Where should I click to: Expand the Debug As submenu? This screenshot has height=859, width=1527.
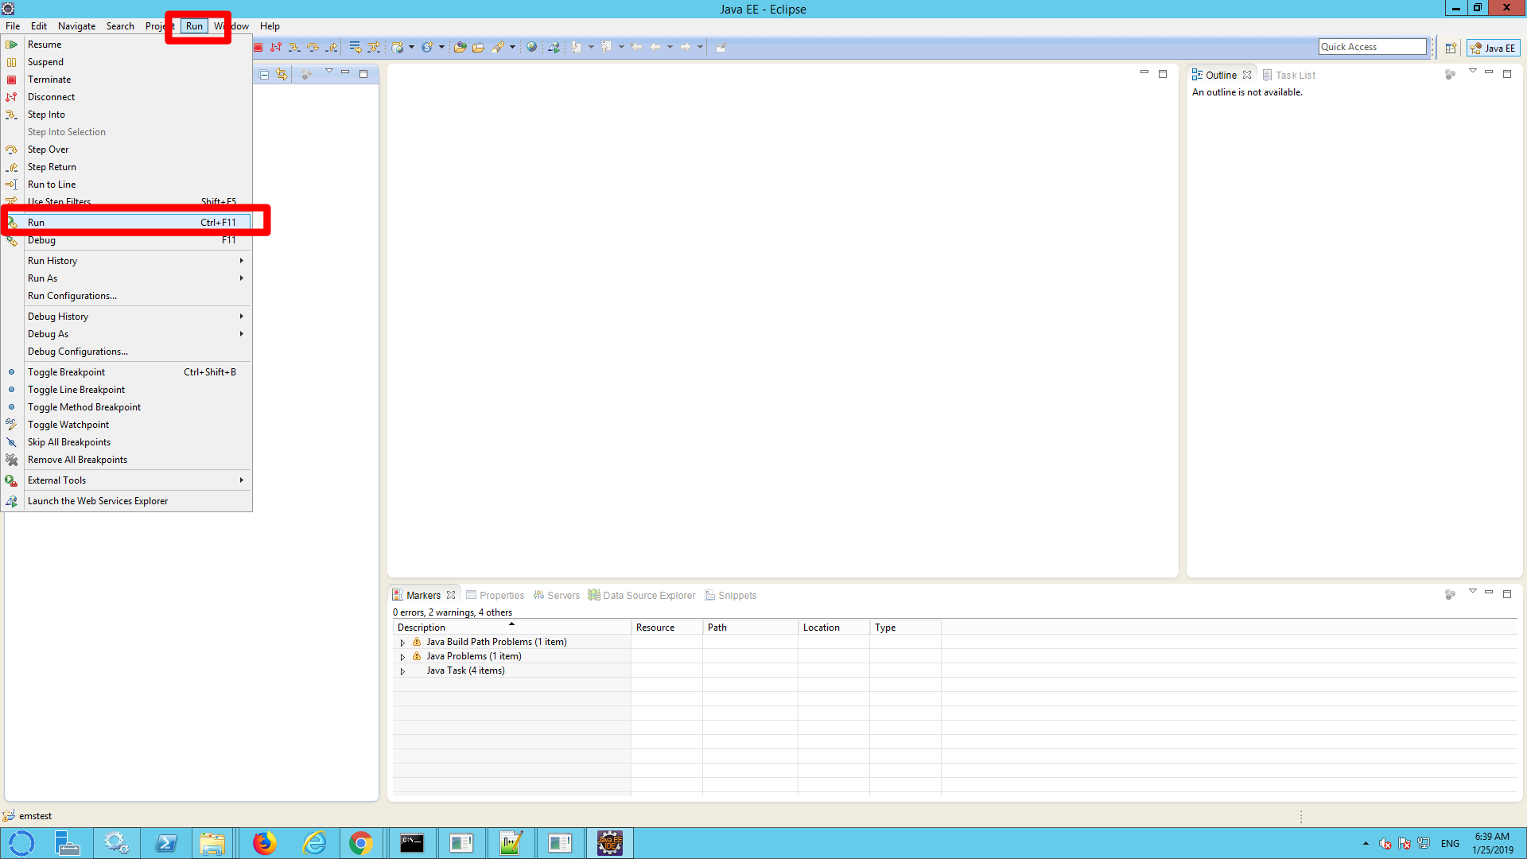[126, 334]
